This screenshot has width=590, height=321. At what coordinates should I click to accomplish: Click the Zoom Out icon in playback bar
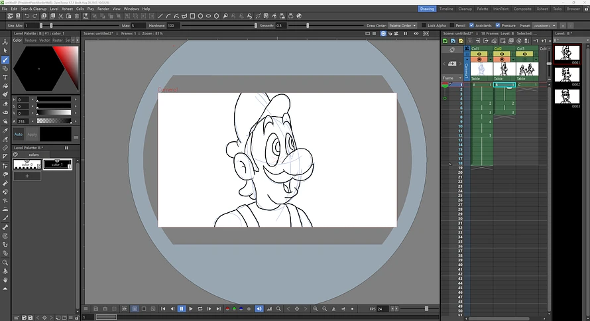(324, 309)
